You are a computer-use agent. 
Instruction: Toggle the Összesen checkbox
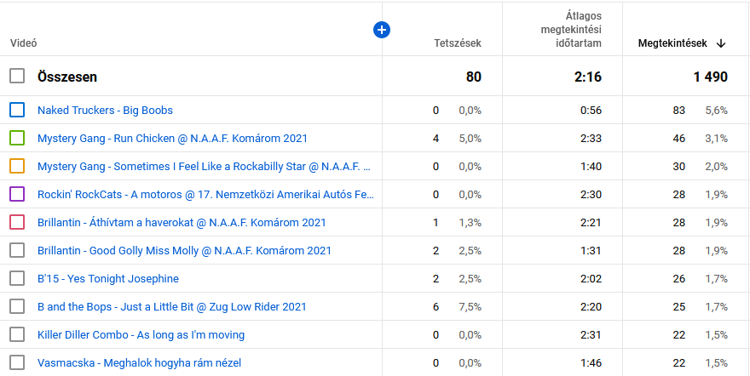[x=17, y=76]
